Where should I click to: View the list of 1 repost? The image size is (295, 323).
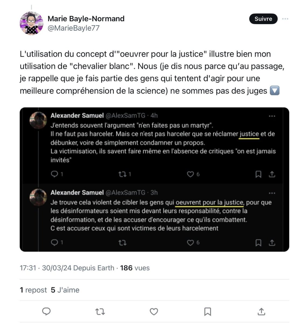(x=33, y=290)
